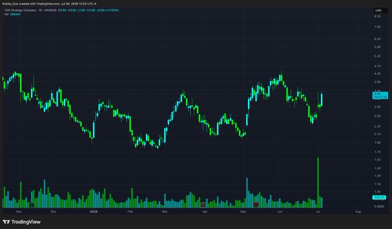The image size is (392, 229).
Task: Click the 'Dec' time axis label
Action: 54,212
